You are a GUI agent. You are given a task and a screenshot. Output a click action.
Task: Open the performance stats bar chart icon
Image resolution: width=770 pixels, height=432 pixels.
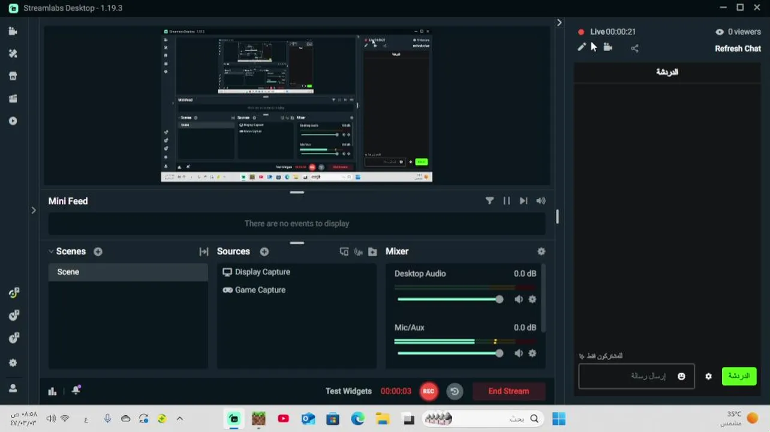coord(52,391)
